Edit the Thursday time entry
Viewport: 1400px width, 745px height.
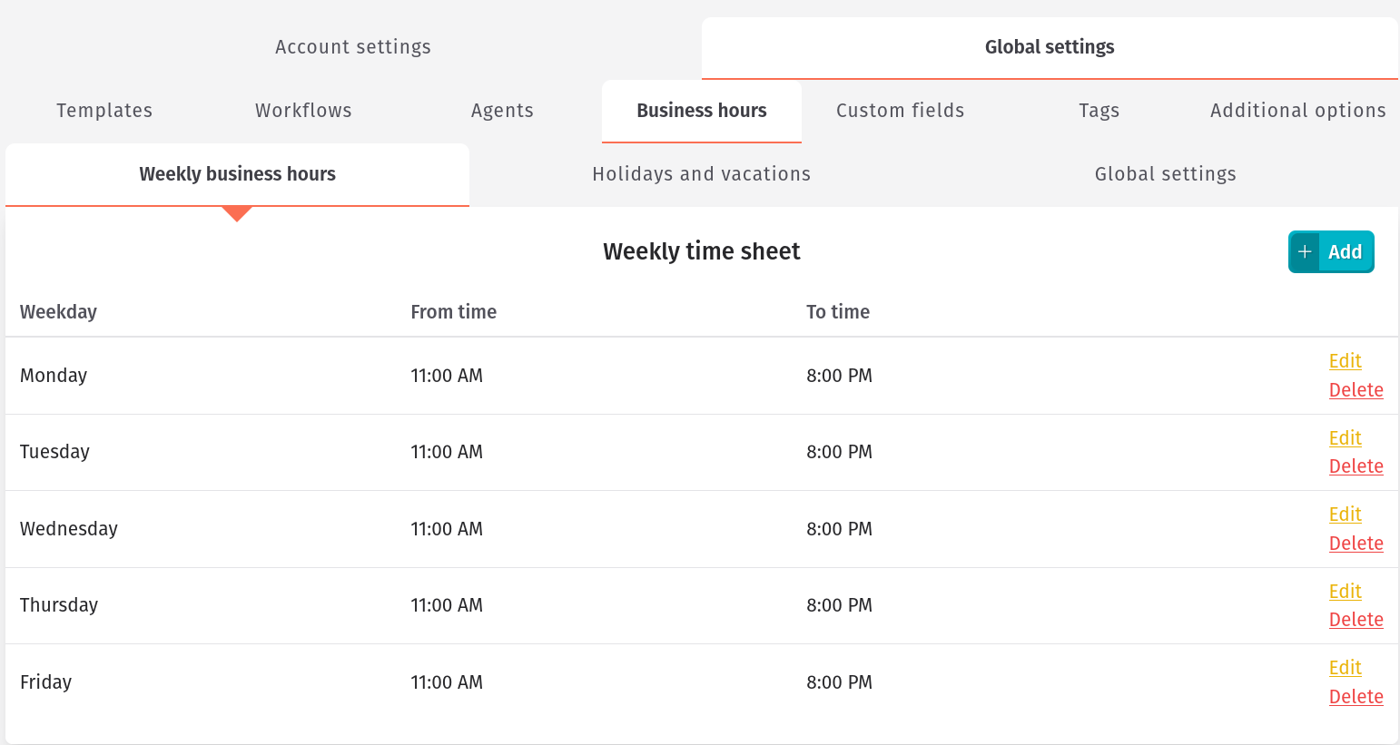(x=1345, y=592)
